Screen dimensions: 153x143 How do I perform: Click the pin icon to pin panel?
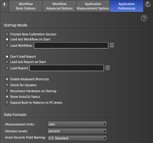pos(148,4)
